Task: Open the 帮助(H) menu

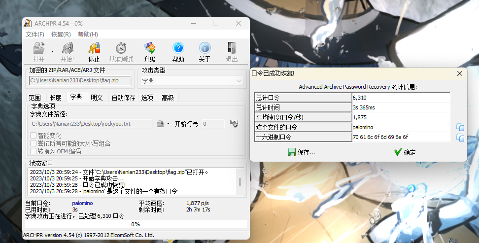Action: [88, 34]
